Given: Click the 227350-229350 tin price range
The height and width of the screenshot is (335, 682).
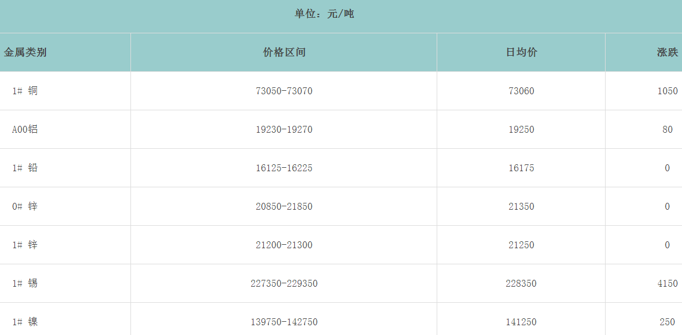Looking at the screenshot, I should tap(284, 283).
